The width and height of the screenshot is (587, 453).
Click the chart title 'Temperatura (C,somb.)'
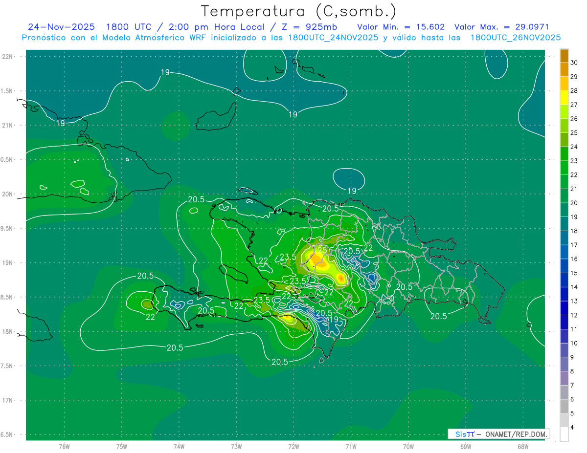click(299, 12)
